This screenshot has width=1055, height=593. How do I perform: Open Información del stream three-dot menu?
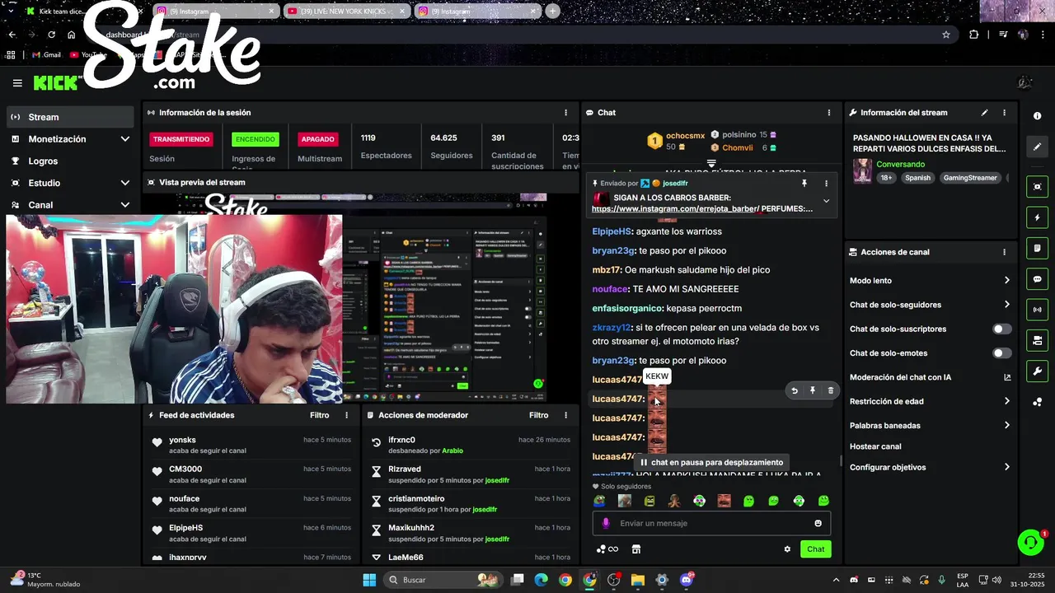point(1004,113)
